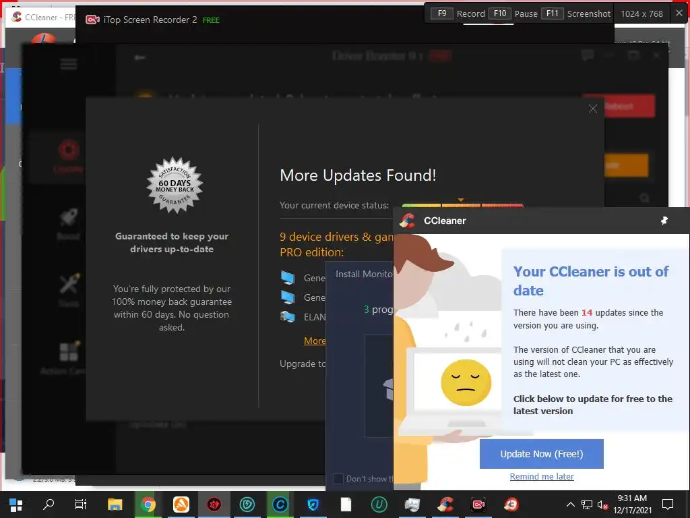Click the F11 Screenshot key in recorder bar
Image resolution: width=690 pixels, height=518 pixels.
pyautogui.click(x=553, y=13)
